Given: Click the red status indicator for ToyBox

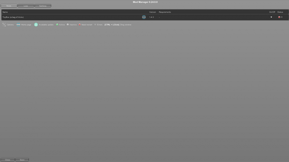Looking at the screenshot, I should pos(279,17).
